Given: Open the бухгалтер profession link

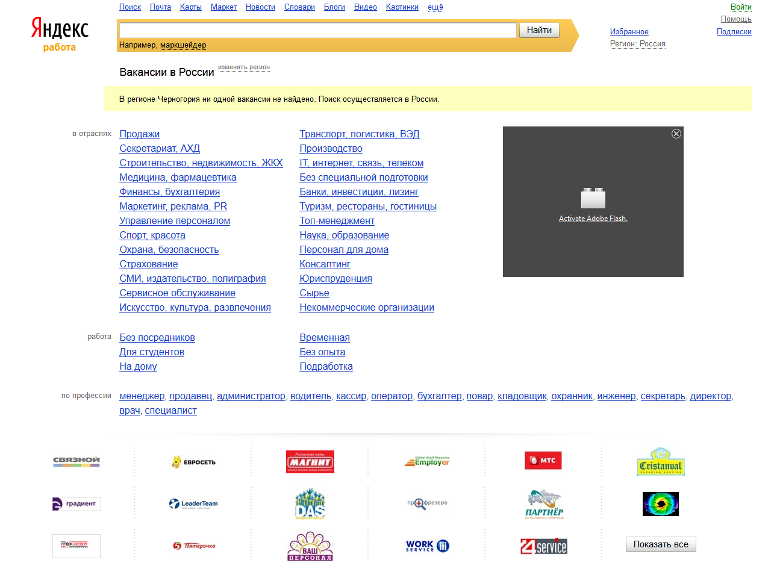Looking at the screenshot, I should (440, 396).
